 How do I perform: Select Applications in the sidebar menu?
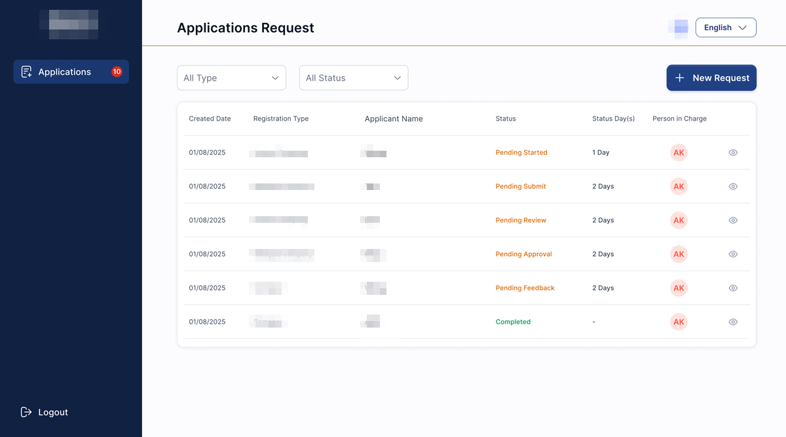tap(64, 72)
